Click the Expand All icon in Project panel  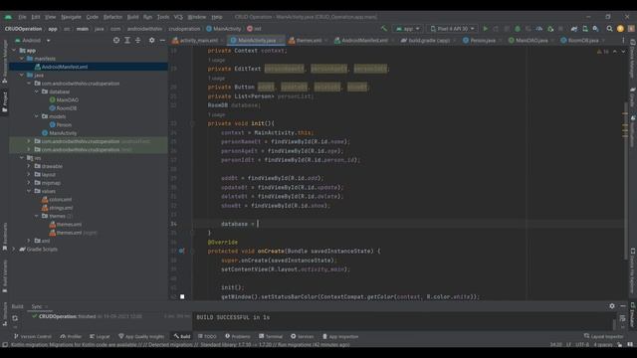(x=127, y=40)
